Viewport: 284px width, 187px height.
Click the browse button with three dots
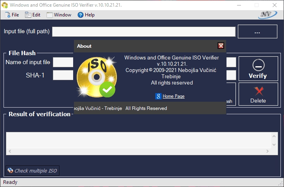(257, 32)
